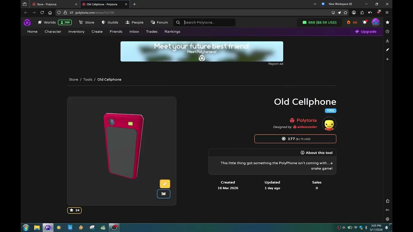Click the yellow edit pencil on the item preview
The width and height of the screenshot is (413, 232).
(x=165, y=184)
